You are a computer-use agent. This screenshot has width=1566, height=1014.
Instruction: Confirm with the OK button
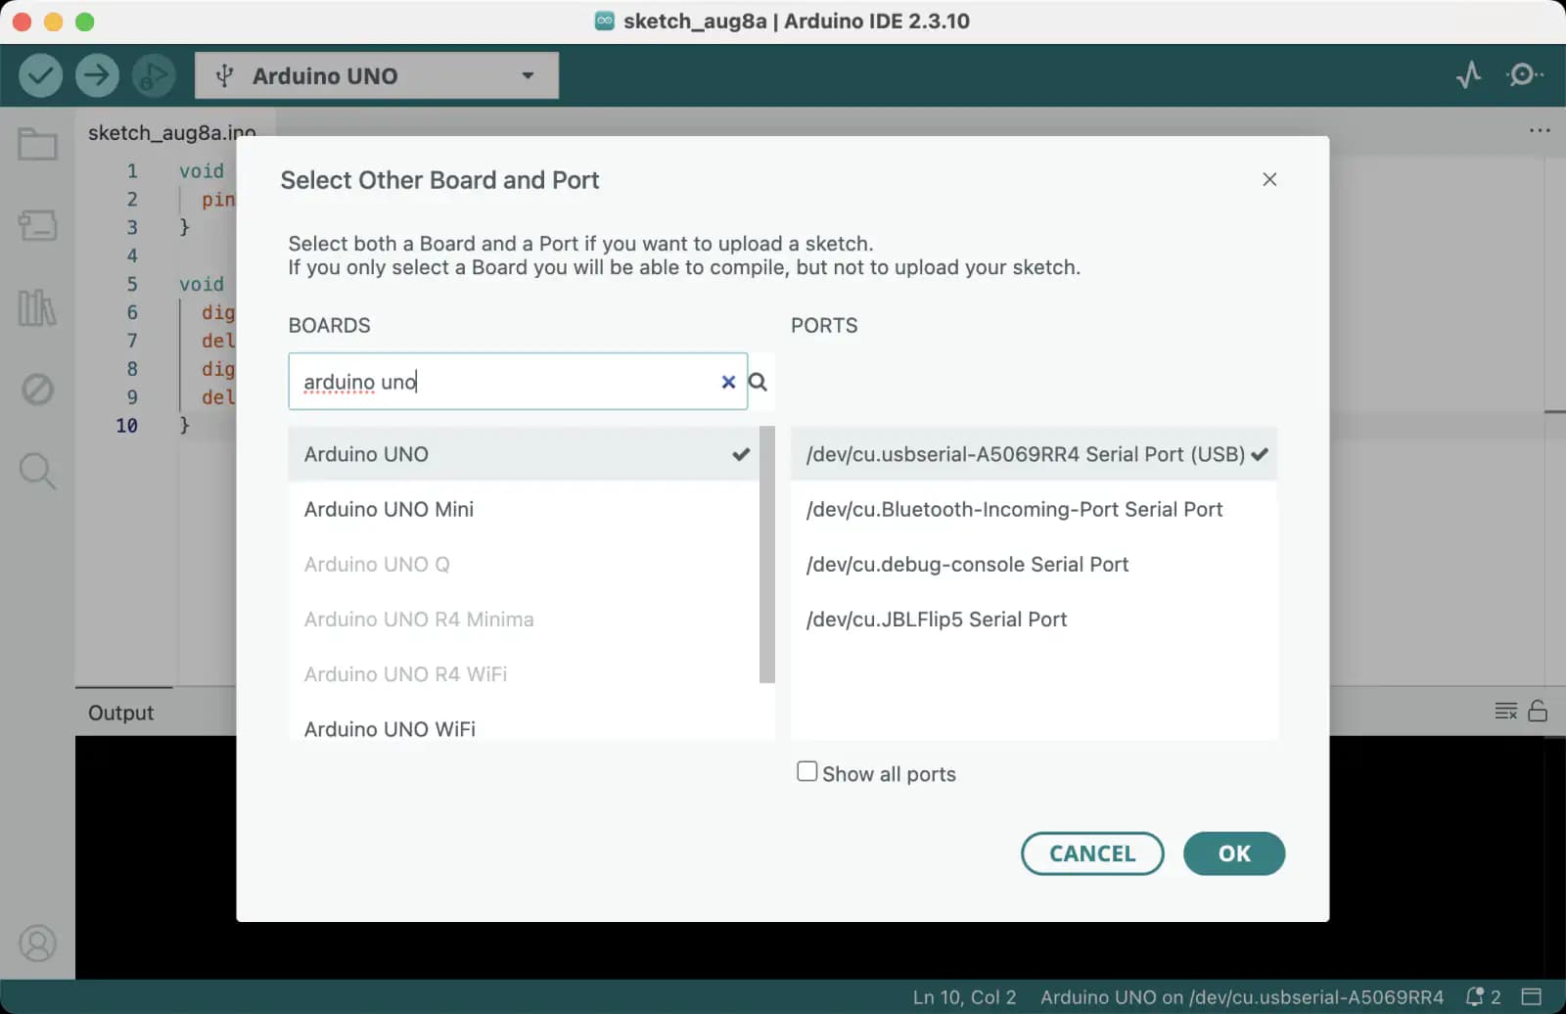1234,853
